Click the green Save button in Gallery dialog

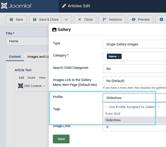(61, 139)
